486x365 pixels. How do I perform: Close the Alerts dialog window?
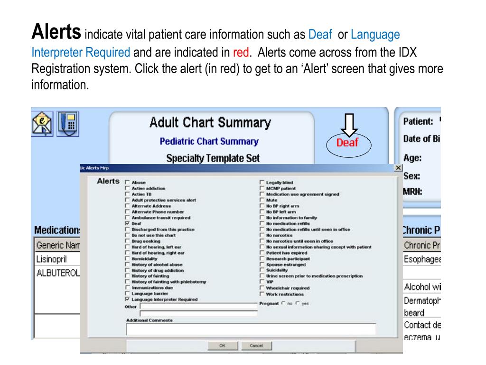pos(398,168)
